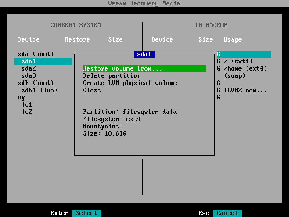289x217 pixels.
Task: Select the vg volume group row
Action: [21, 98]
